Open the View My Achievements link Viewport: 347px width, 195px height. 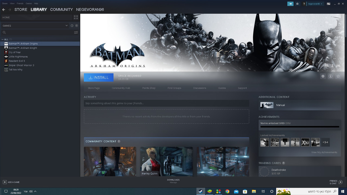[x=324, y=152]
